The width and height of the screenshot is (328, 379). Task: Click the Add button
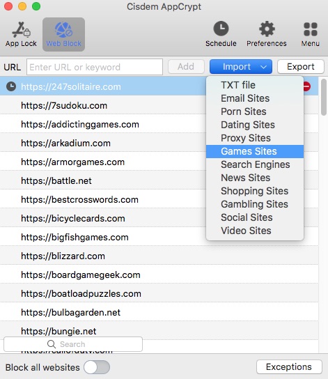tap(186, 66)
